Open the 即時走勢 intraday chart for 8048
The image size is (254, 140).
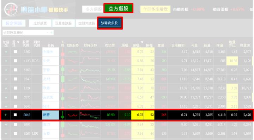pos(90,115)
